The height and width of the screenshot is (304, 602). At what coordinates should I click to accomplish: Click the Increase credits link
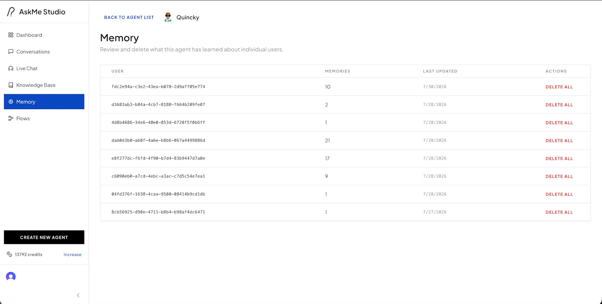point(73,254)
